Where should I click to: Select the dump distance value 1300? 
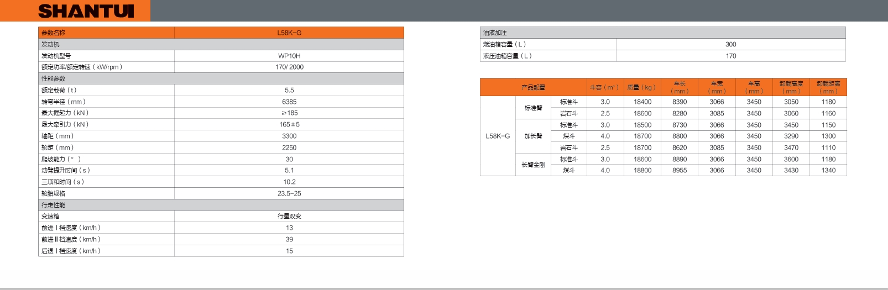point(828,136)
